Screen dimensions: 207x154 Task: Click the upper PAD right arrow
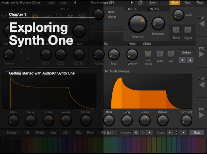[x=201, y=54]
